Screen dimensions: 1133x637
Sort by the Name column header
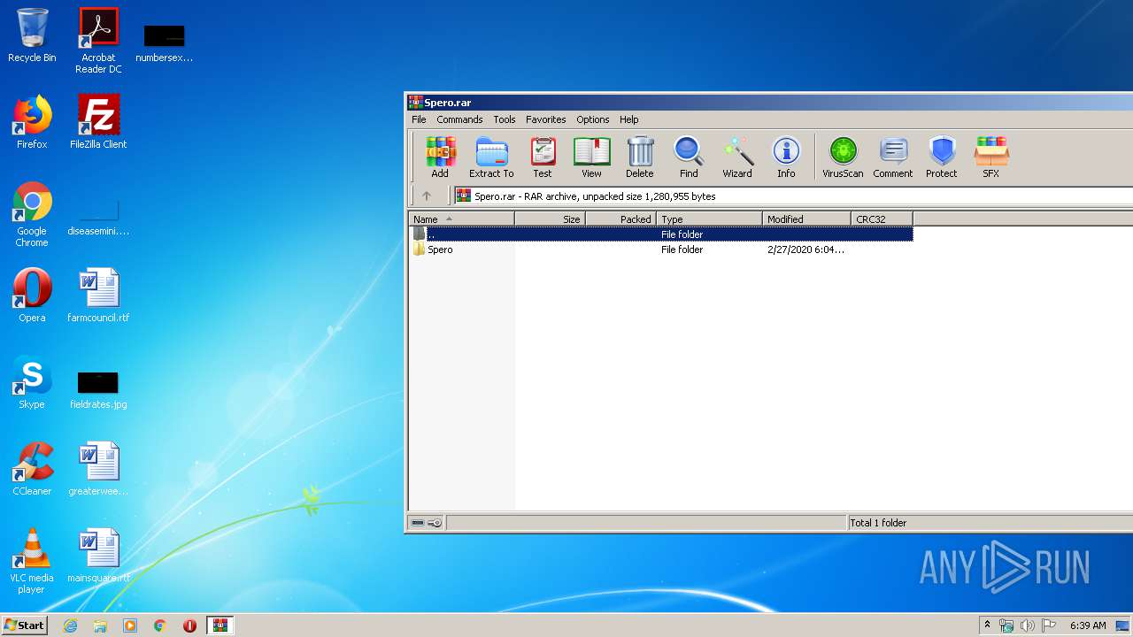(462, 219)
